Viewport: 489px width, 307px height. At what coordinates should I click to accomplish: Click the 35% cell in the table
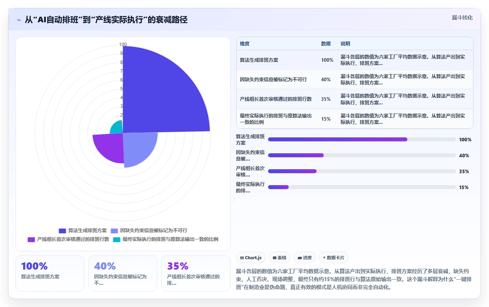point(326,99)
